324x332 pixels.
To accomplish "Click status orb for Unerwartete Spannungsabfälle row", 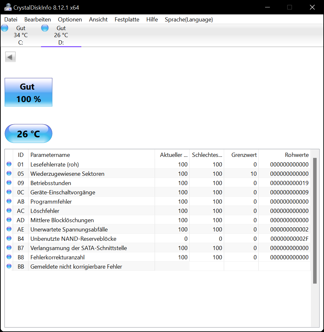I will pyautogui.click(x=9, y=229).
